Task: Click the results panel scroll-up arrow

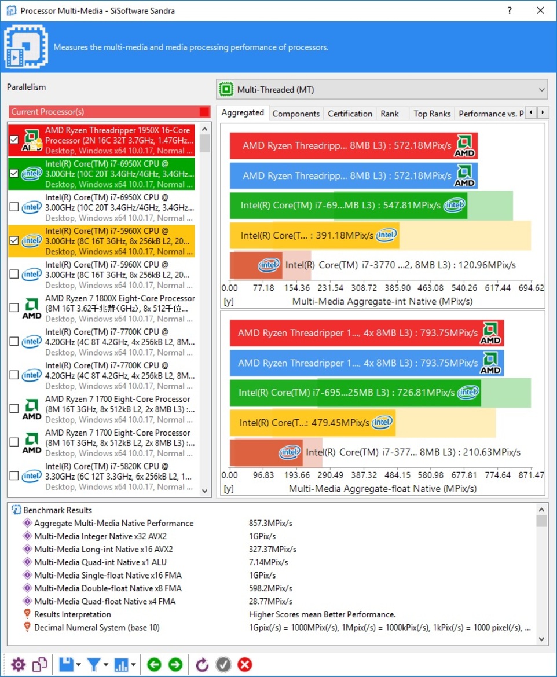Action: point(541,510)
